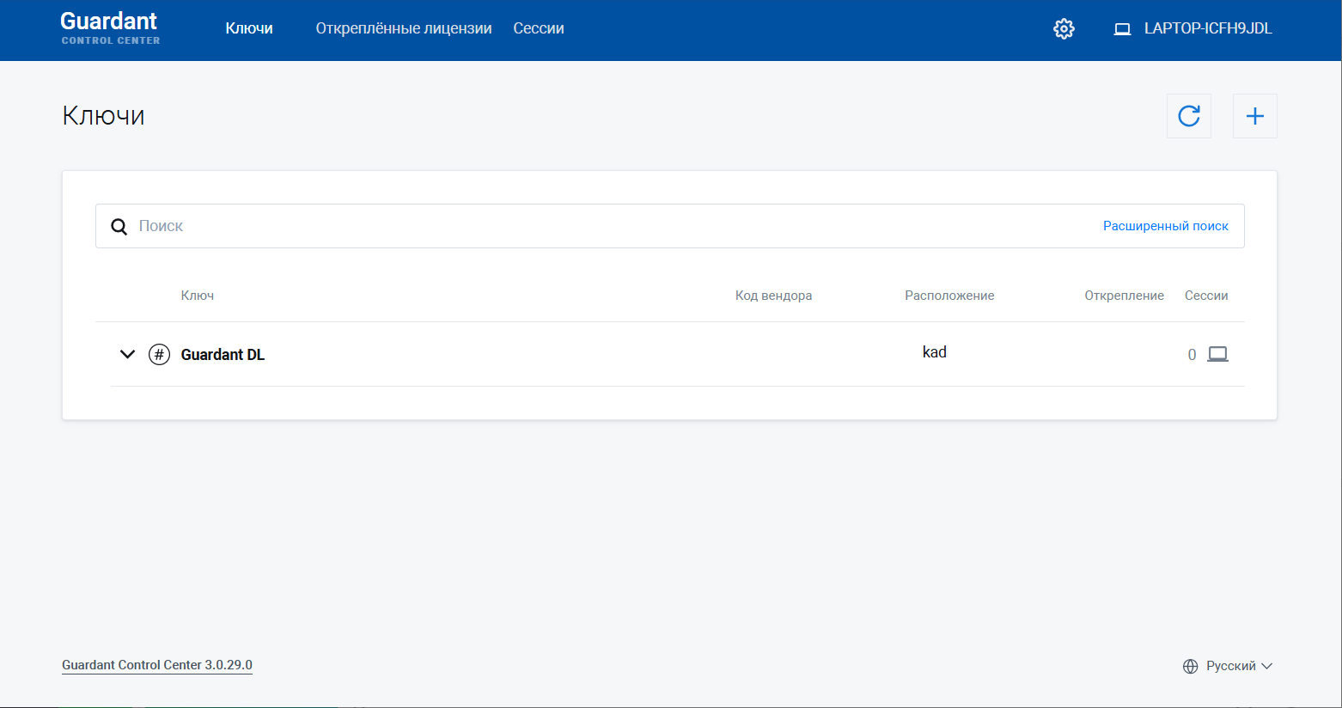Click the chevron next to Русский
Screen dimensions: 1342x708
[x=1266, y=666]
